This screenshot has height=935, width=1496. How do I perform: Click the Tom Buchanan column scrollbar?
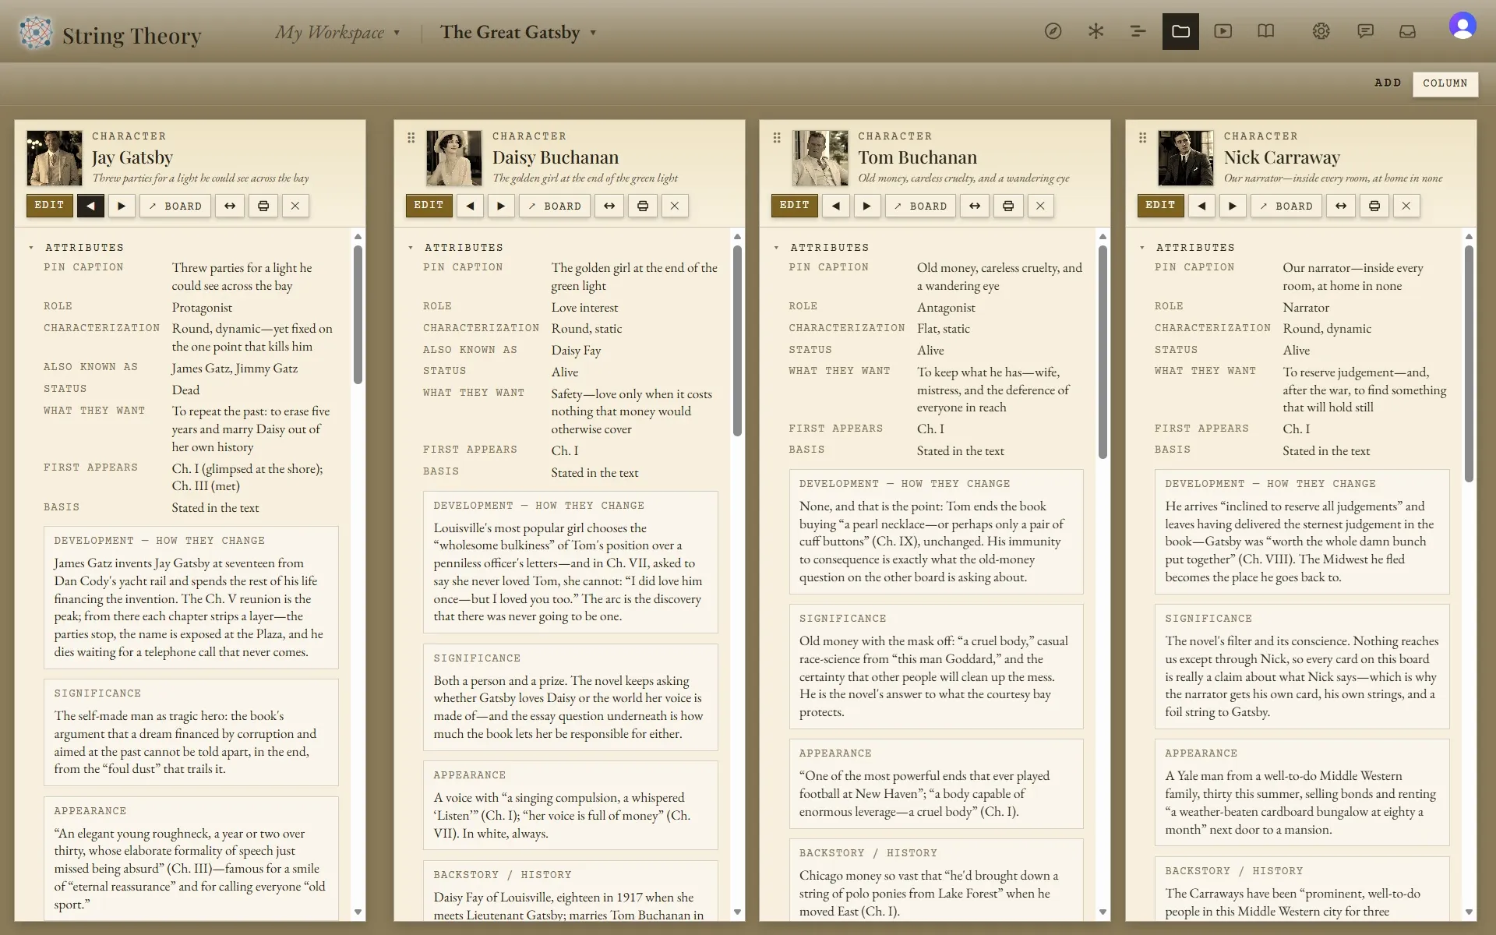(1103, 352)
